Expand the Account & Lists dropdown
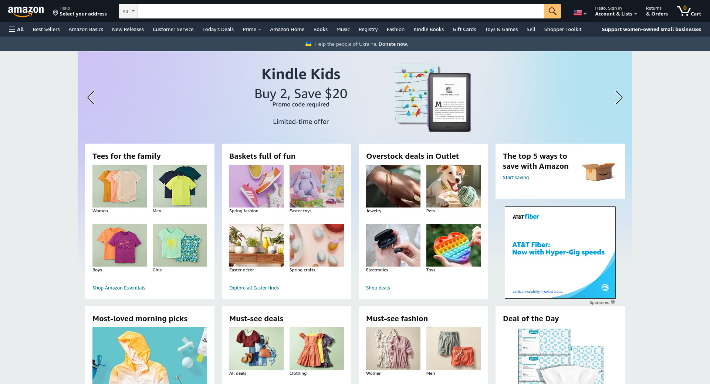The width and height of the screenshot is (710, 384). (x=616, y=11)
